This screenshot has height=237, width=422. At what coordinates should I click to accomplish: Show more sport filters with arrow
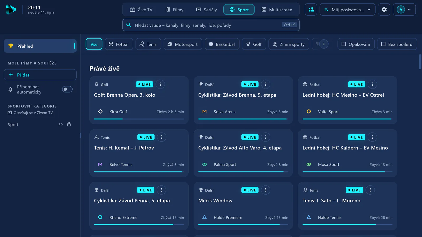click(324, 44)
